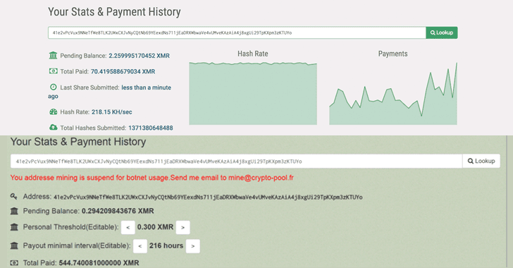513x268 pixels.
Task: Click the green Lookup button in top panel
Action: tap(441, 32)
